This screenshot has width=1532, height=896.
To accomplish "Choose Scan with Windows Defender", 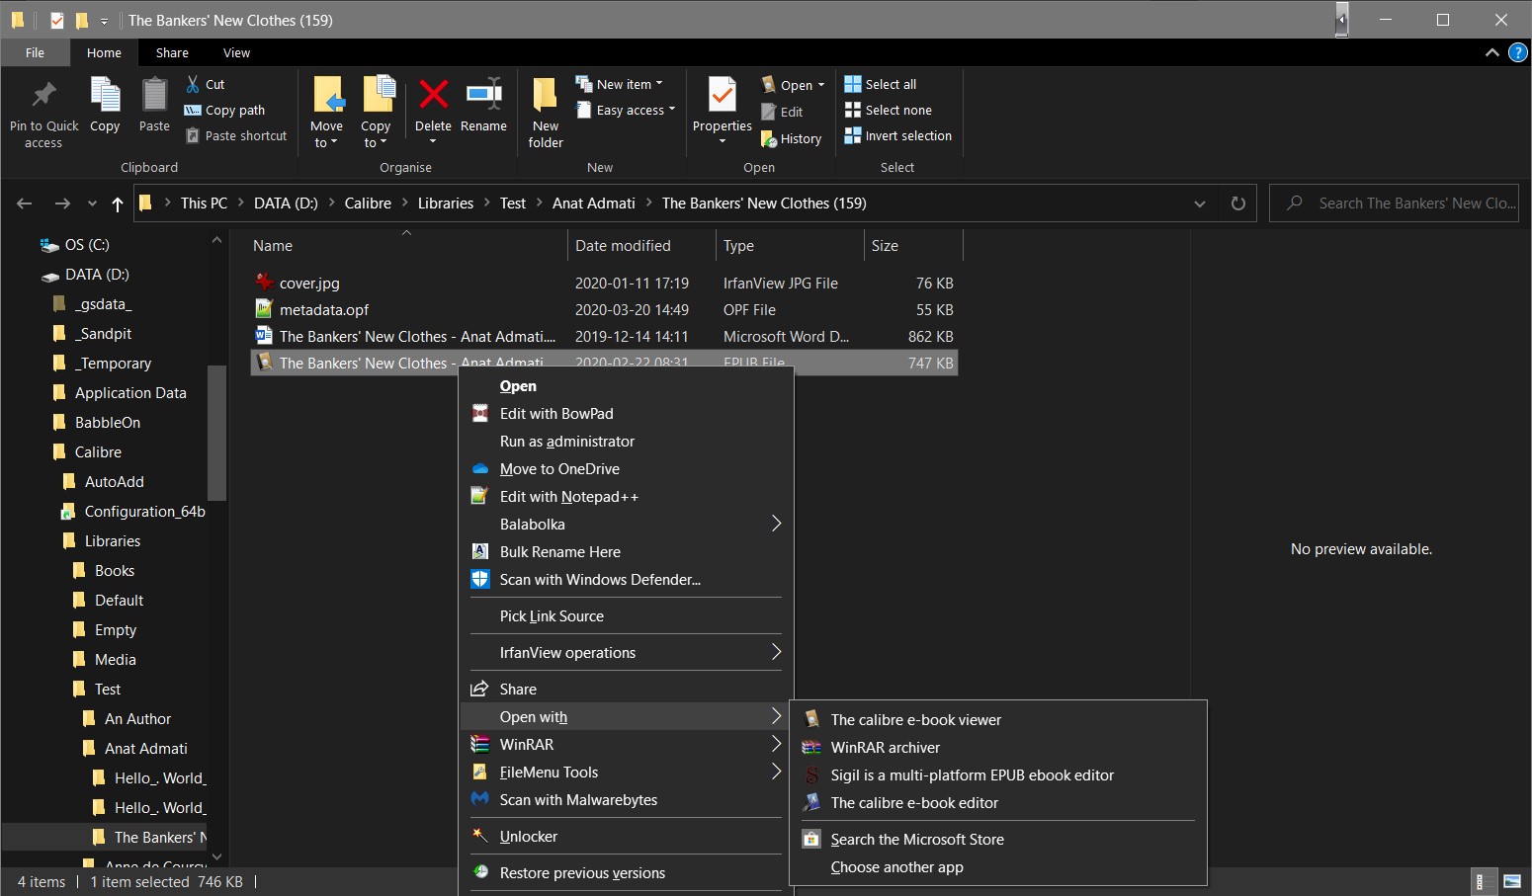I will [627, 580].
